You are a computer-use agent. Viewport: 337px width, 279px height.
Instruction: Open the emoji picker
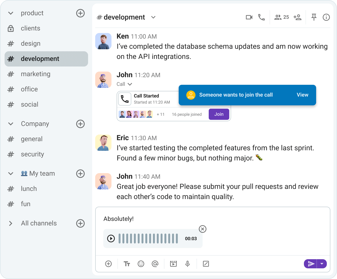[141, 264]
